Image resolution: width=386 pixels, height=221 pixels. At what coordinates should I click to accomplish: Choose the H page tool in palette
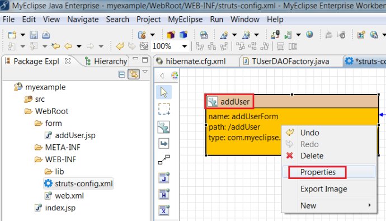[x=164, y=194]
